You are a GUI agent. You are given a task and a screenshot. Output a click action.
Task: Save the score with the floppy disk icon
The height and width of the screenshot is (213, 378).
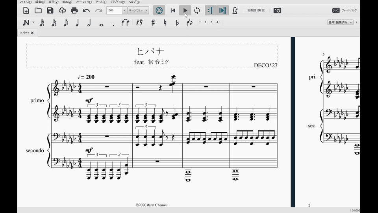50,10
